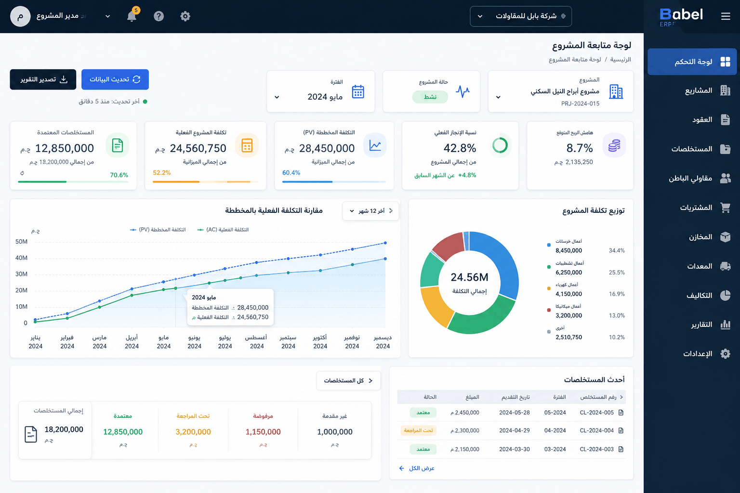Click the +4.8% month change text

coord(467,175)
